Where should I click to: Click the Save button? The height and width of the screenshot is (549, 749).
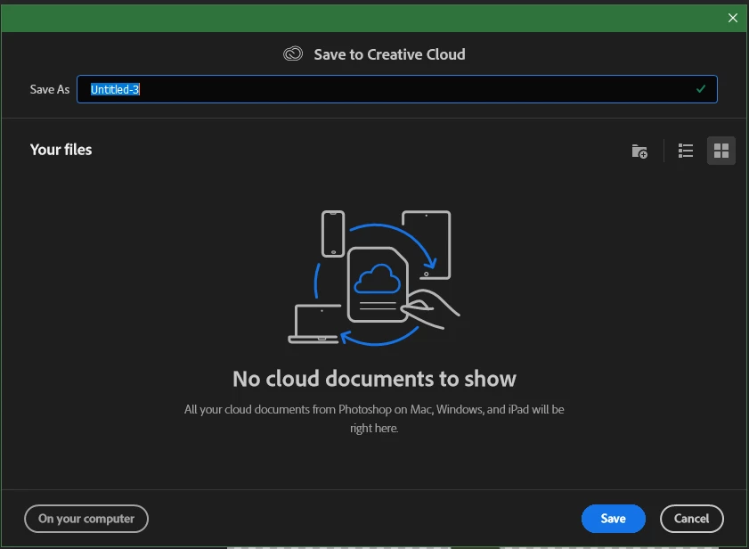tap(613, 519)
